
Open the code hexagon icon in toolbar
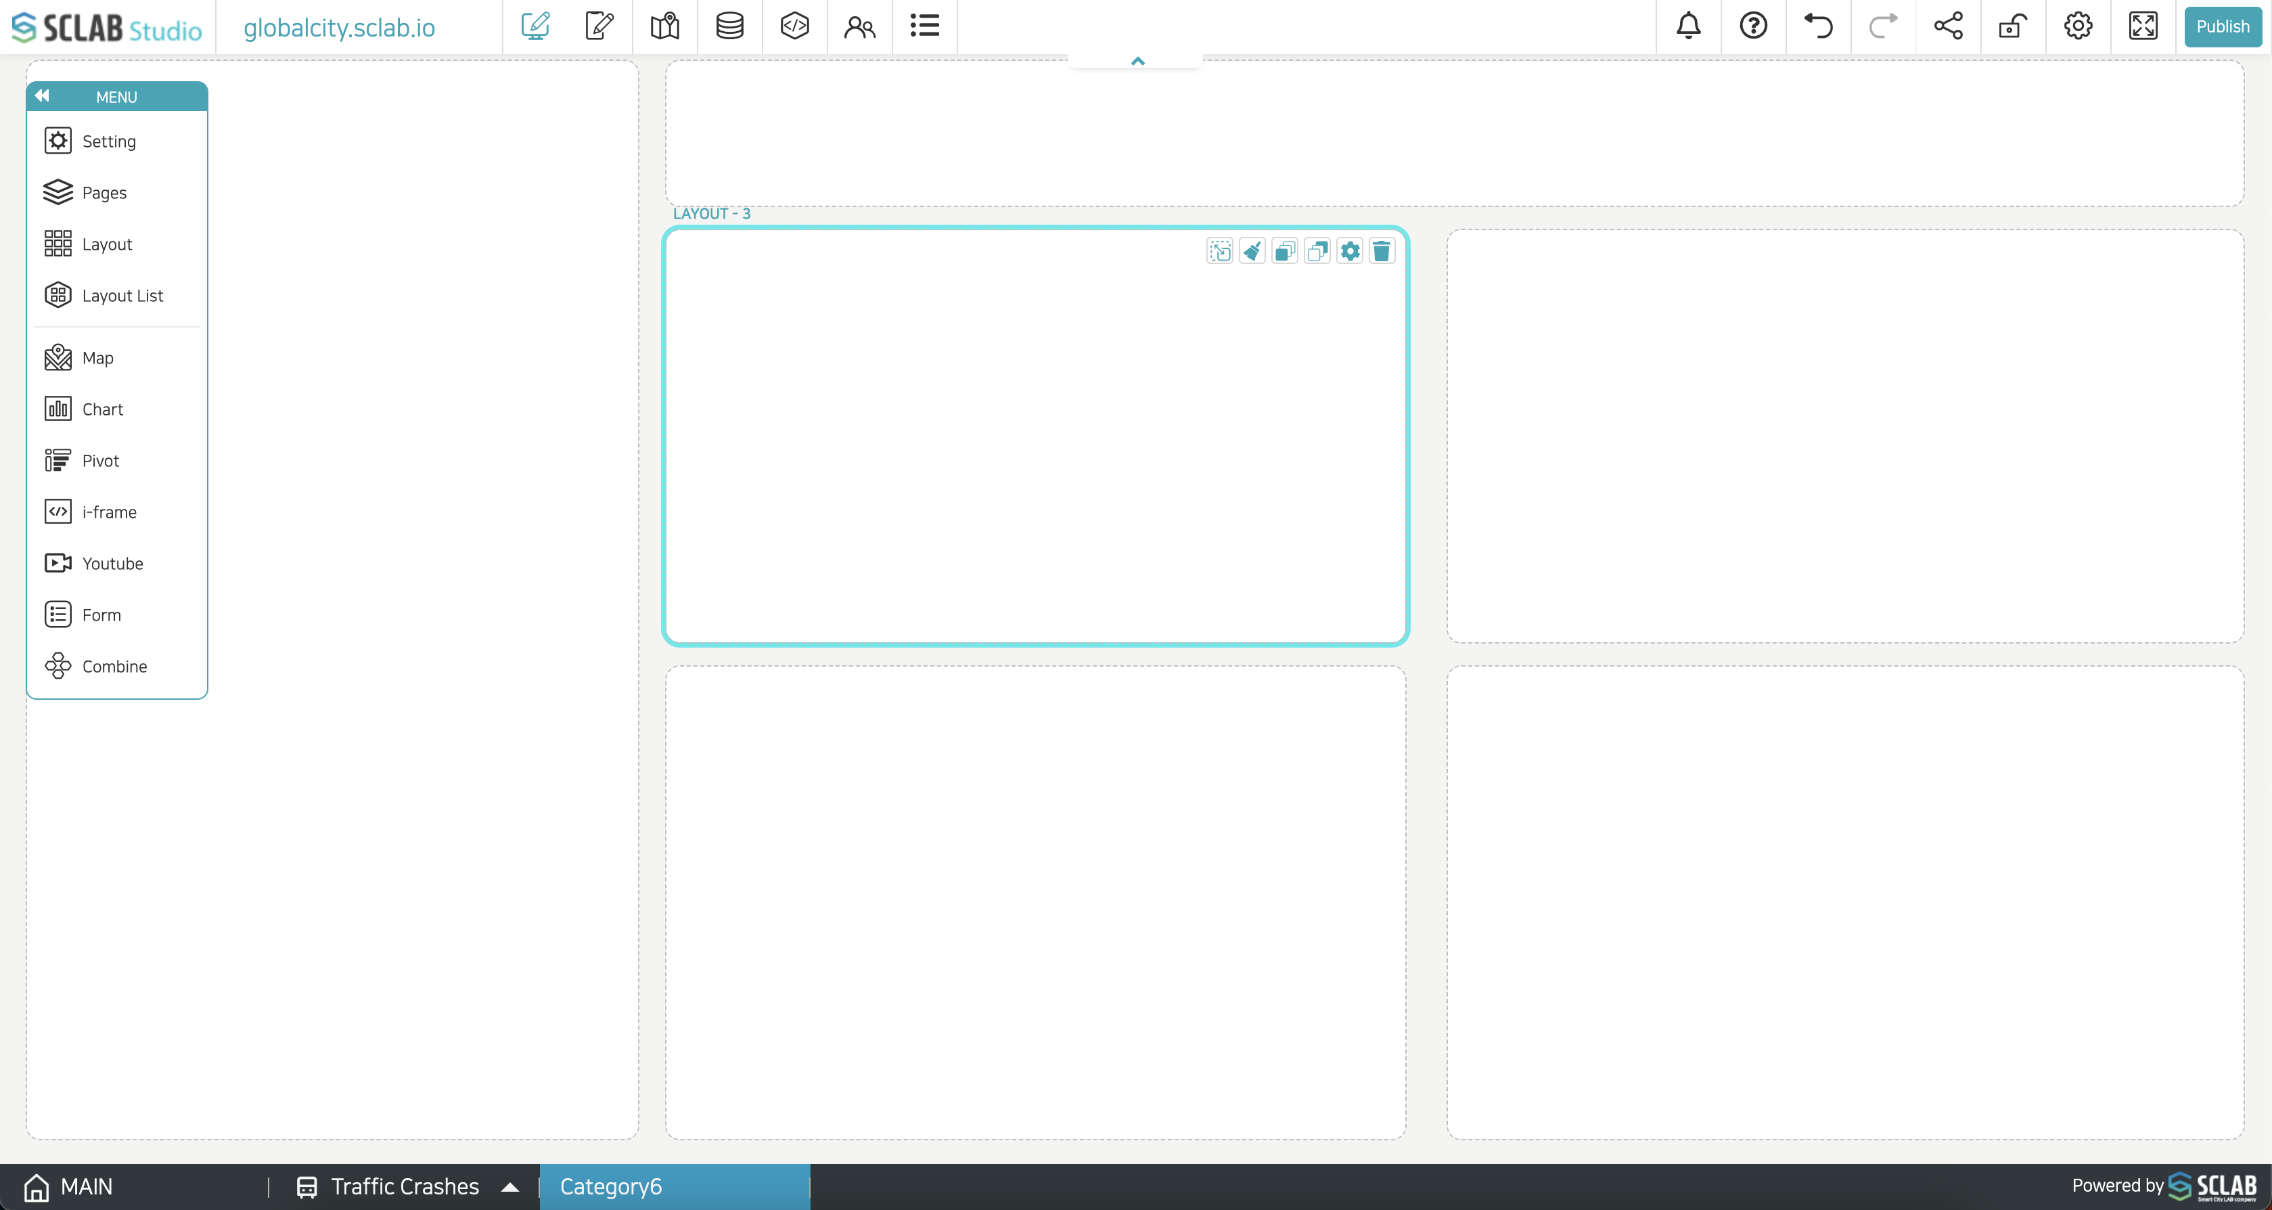click(795, 26)
